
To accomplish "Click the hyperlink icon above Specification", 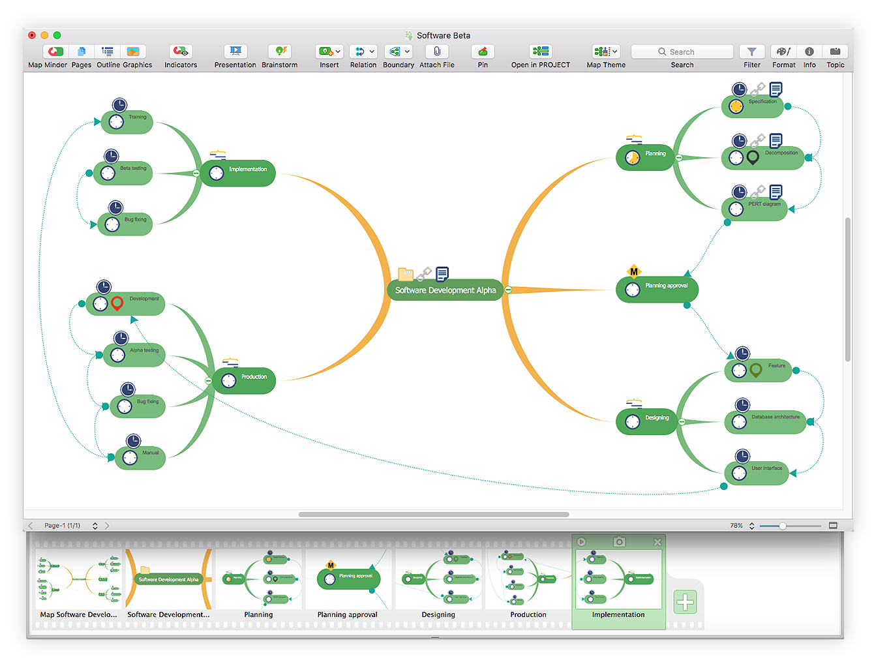I will pyautogui.click(x=757, y=89).
